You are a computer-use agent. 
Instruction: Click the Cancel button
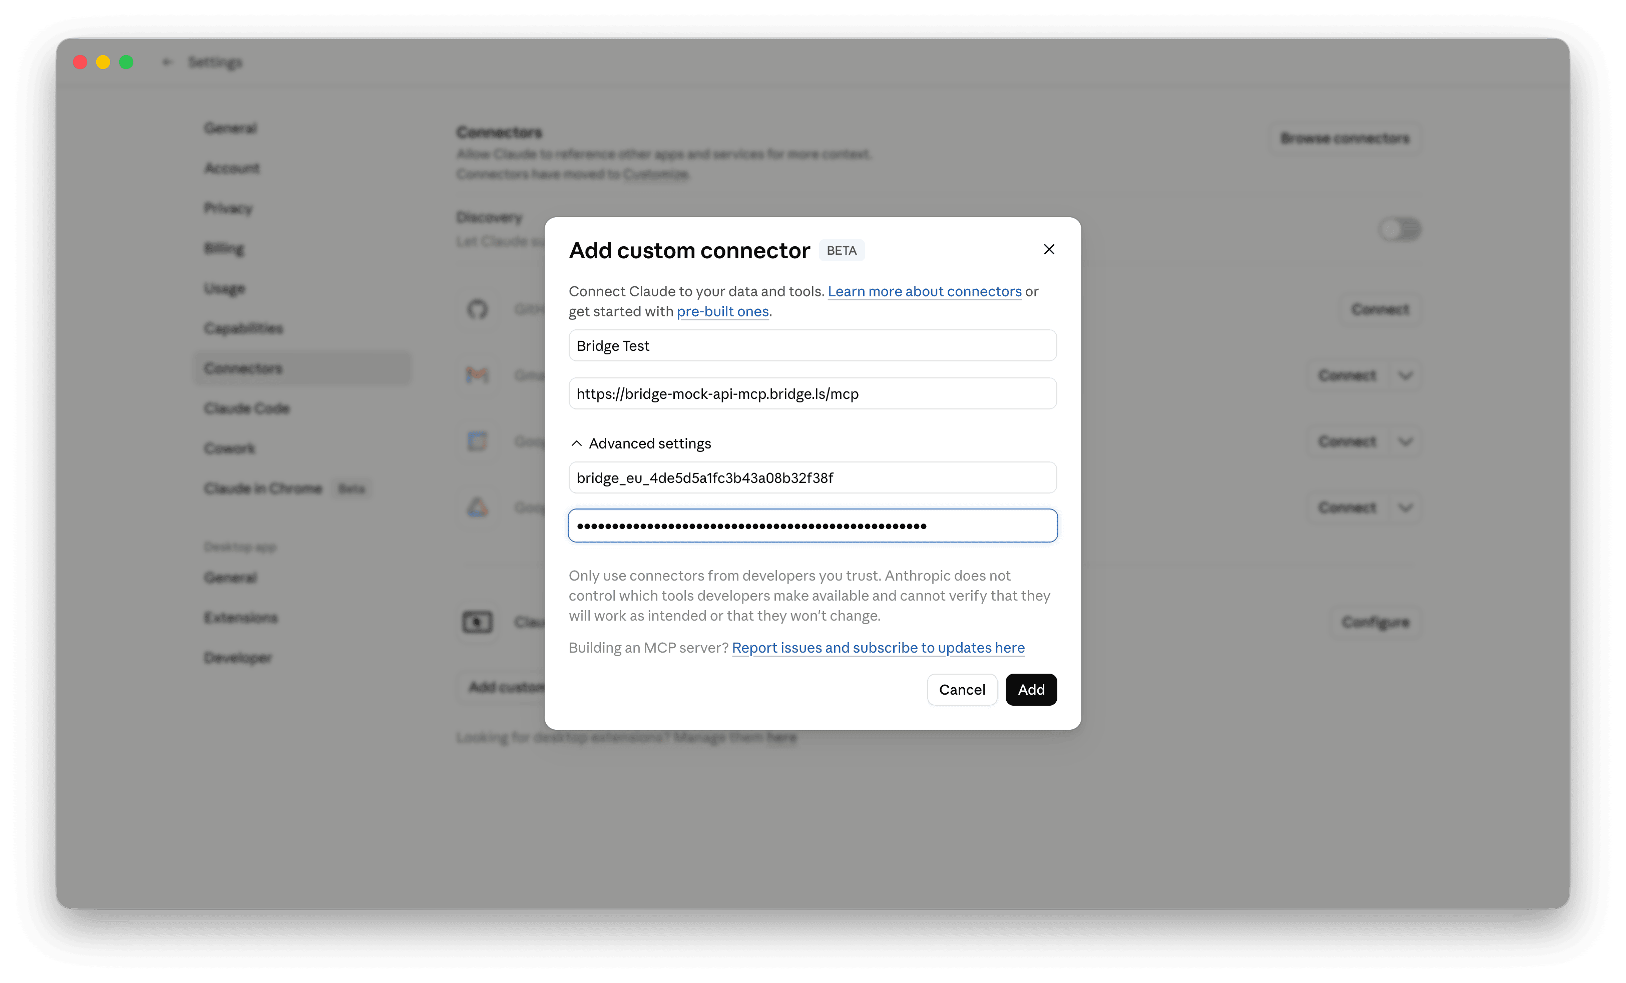coord(962,689)
